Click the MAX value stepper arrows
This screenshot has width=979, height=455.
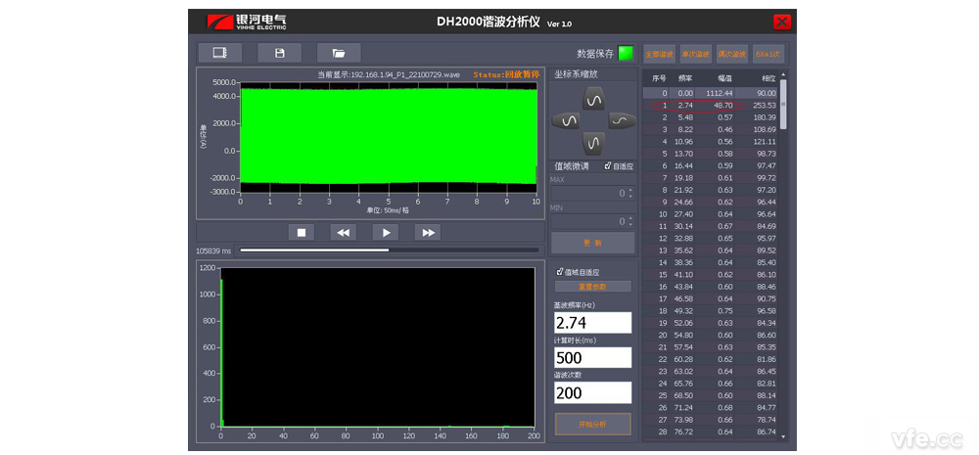[629, 194]
